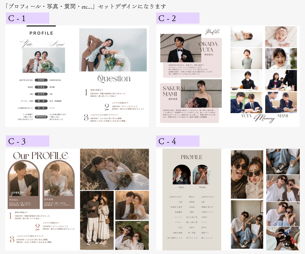Click the "SAKURAI MAMI" name text
The image size is (305, 254).
pos(173,91)
